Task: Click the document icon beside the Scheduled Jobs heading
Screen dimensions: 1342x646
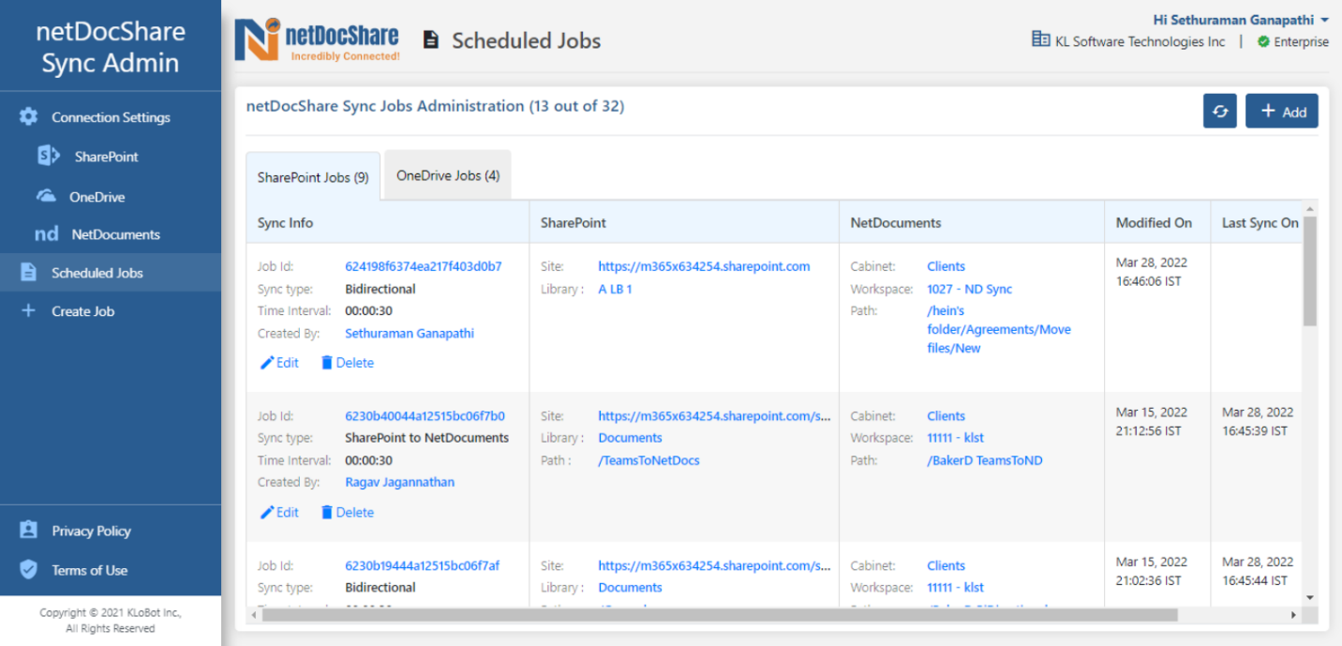Action: 431,40
